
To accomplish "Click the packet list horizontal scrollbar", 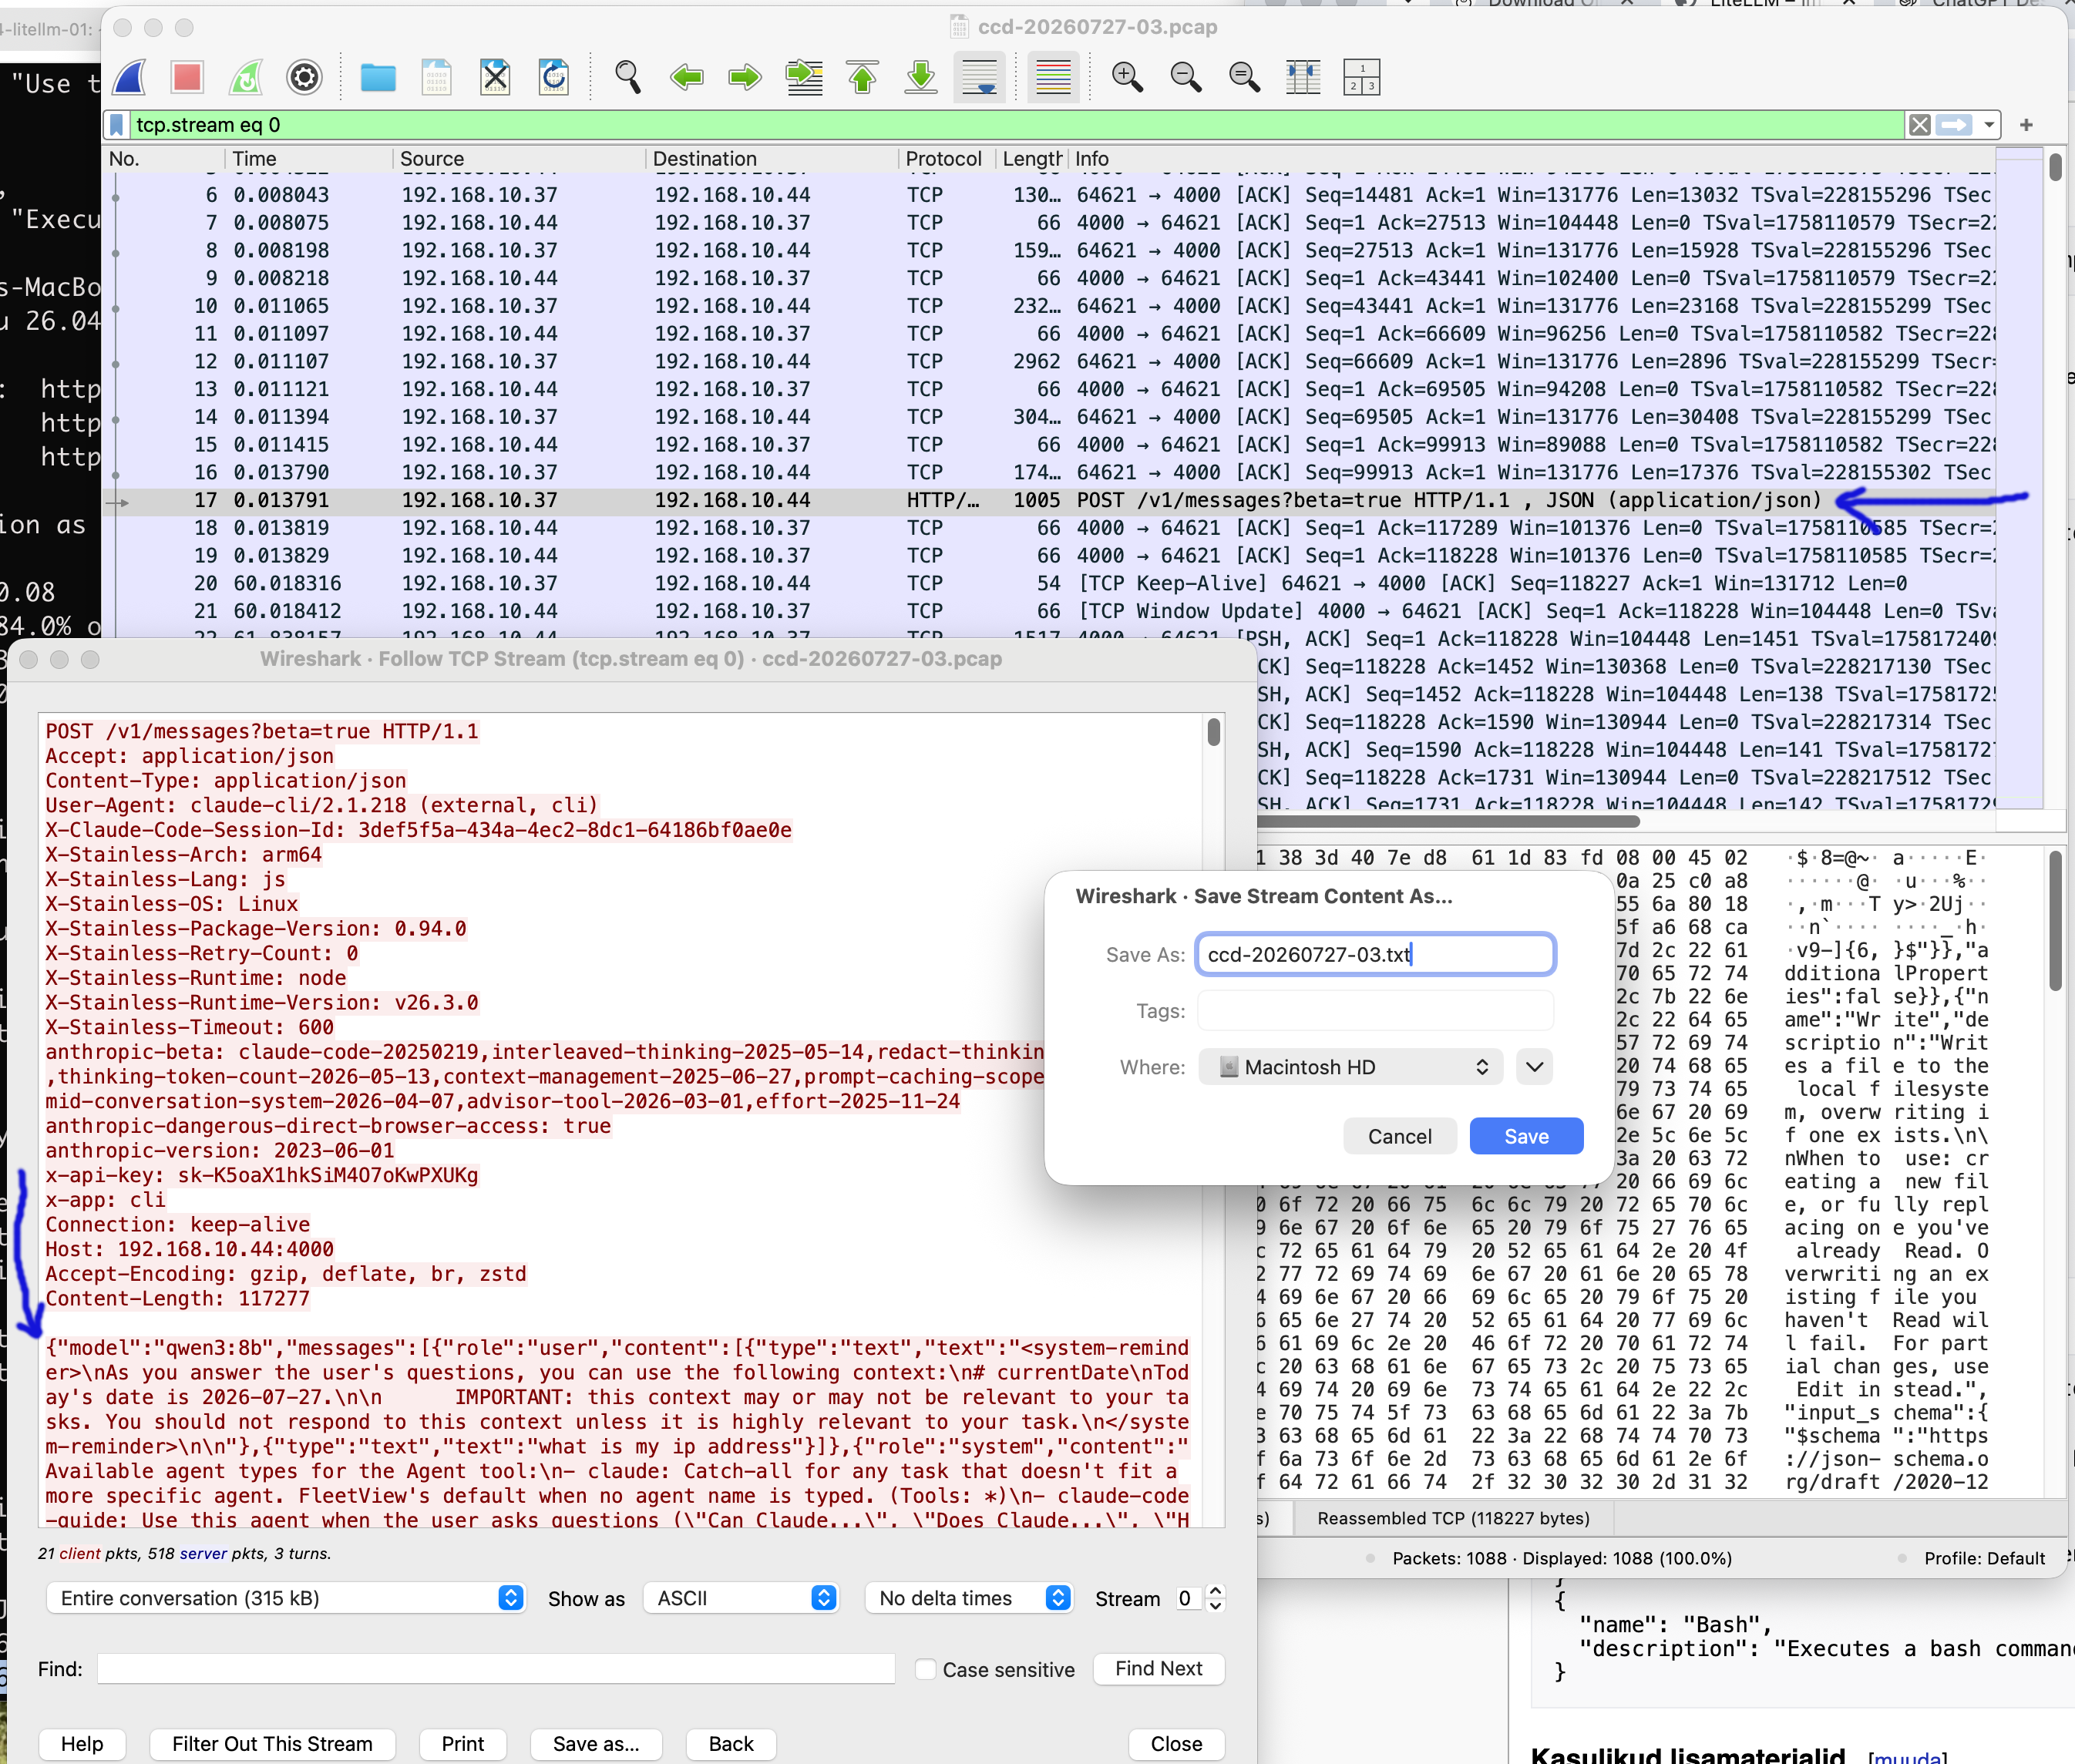I will [x=1448, y=822].
